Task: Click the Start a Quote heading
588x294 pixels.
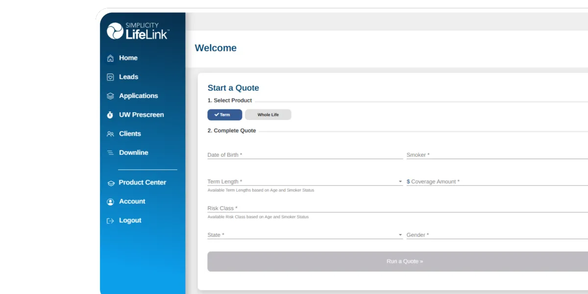Action: coord(233,88)
